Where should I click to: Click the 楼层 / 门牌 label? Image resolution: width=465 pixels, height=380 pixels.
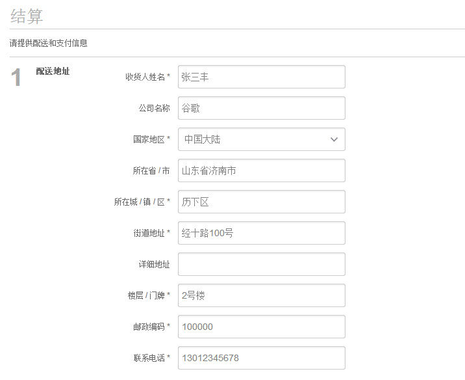pos(149,295)
